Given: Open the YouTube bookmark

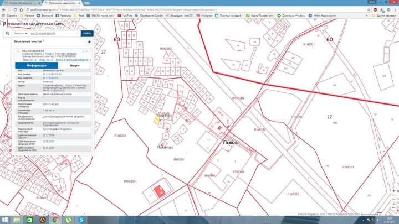Looking at the screenshot, I should point(127,17).
